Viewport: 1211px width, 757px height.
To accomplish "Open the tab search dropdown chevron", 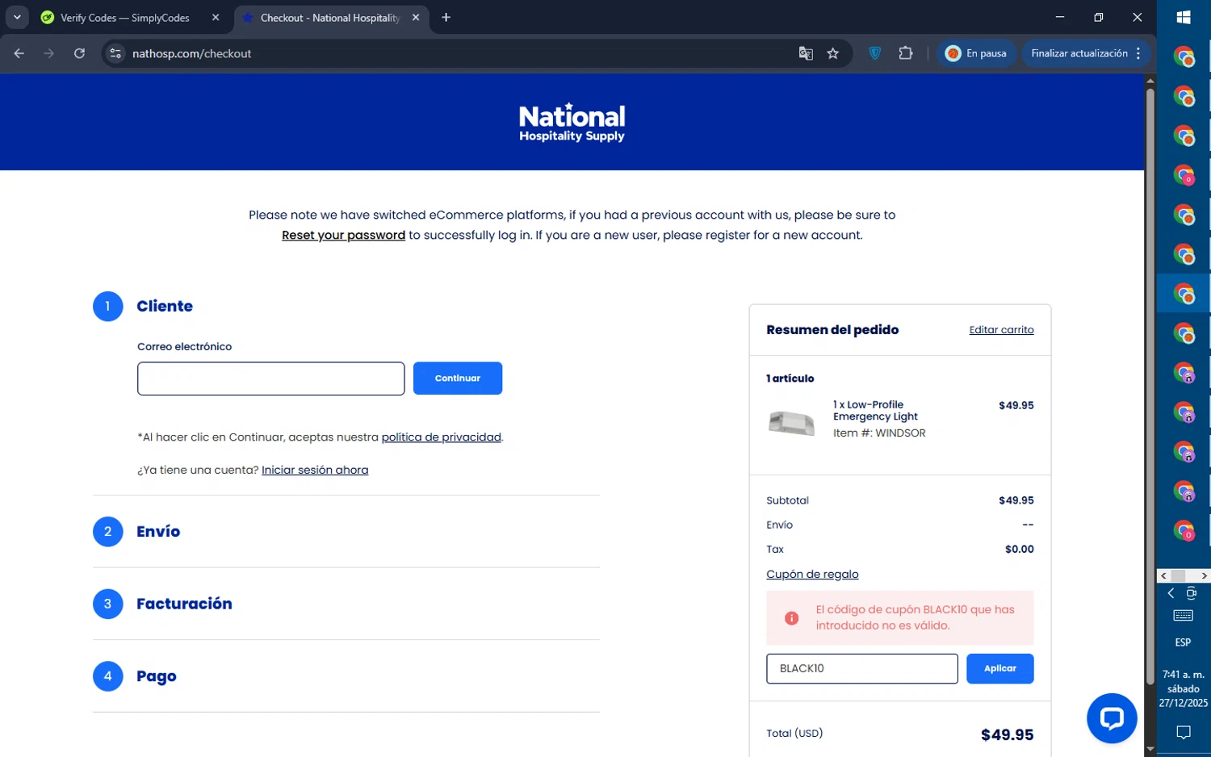I will click(17, 17).
